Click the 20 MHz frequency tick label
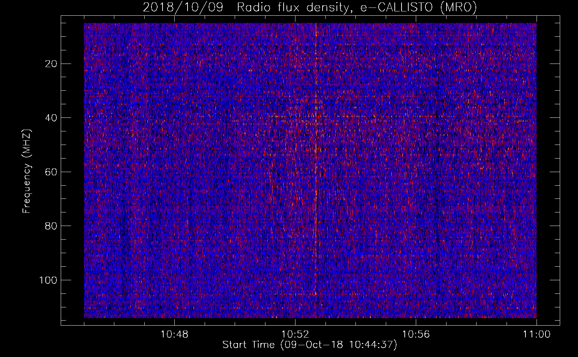 51,64
